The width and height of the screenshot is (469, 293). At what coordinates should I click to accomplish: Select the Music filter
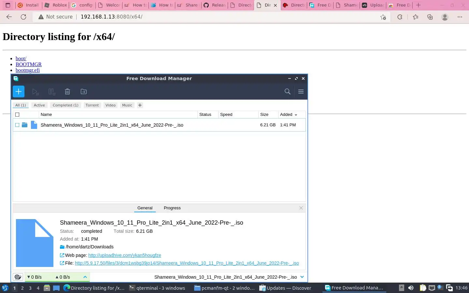pyautogui.click(x=127, y=105)
